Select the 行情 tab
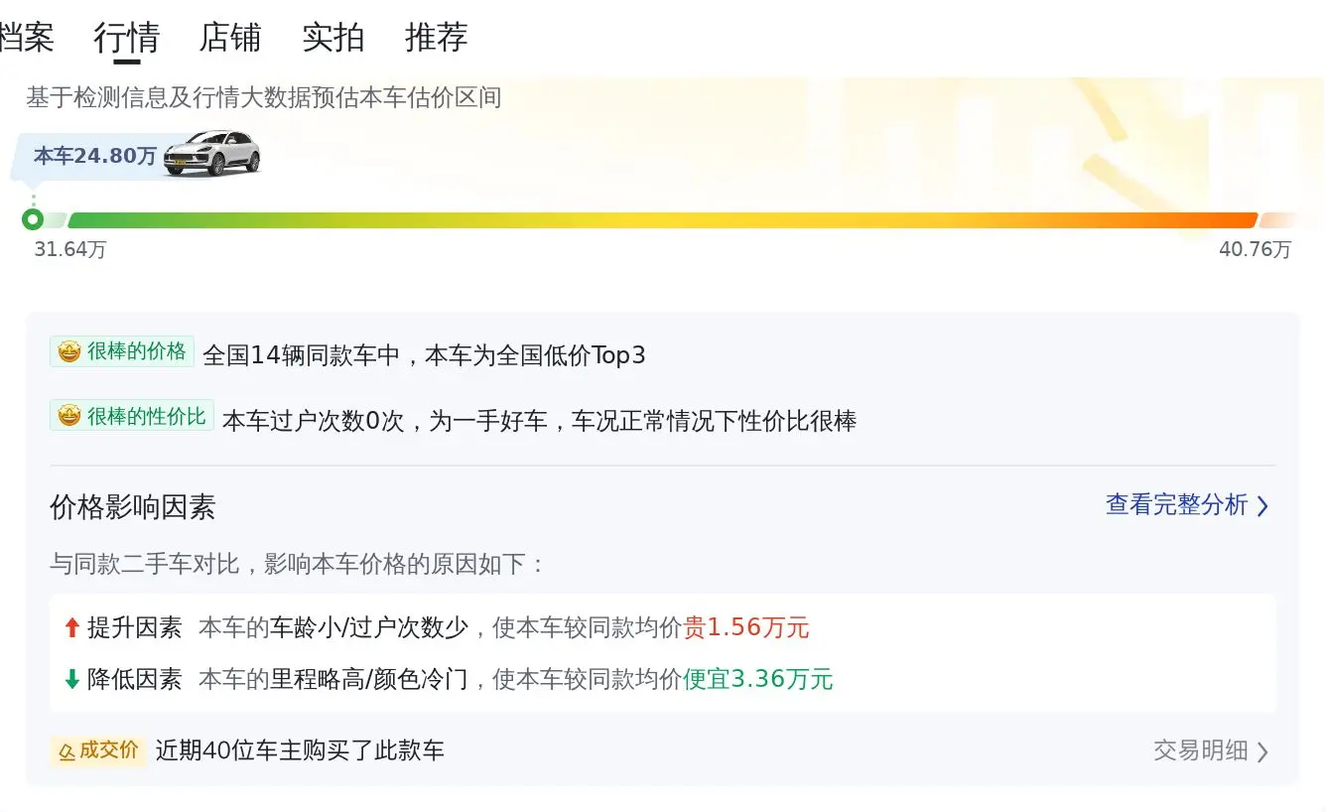 126,38
